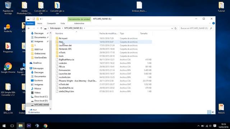
Task: Open the Adobe Photoshop CS3 desktop icon
Action: pos(24,8)
